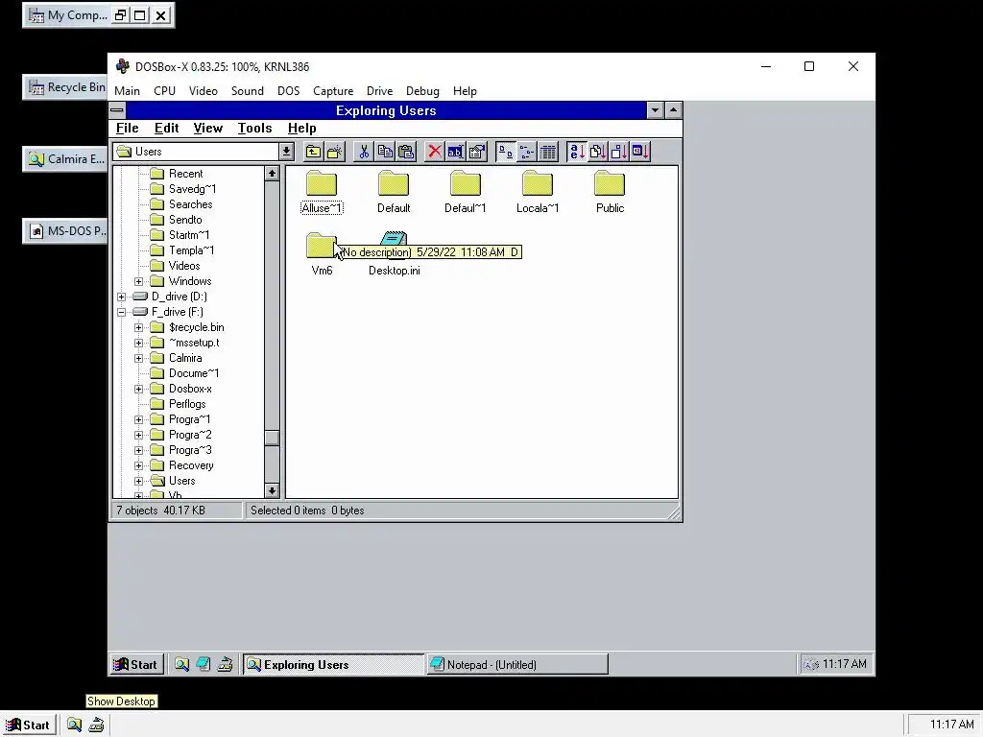Select the Videos folder in tree
The height and width of the screenshot is (737, 983).
(x=183, y=266)
